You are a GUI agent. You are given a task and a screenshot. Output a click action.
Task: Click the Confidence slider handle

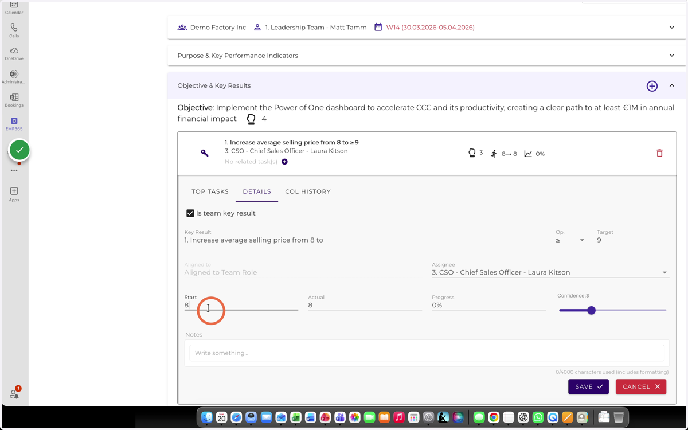tap(591, 310)
